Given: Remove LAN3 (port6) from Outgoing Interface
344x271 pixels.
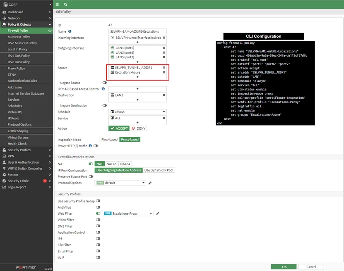Looking at the screenshot, I should [x=164, y=52].
